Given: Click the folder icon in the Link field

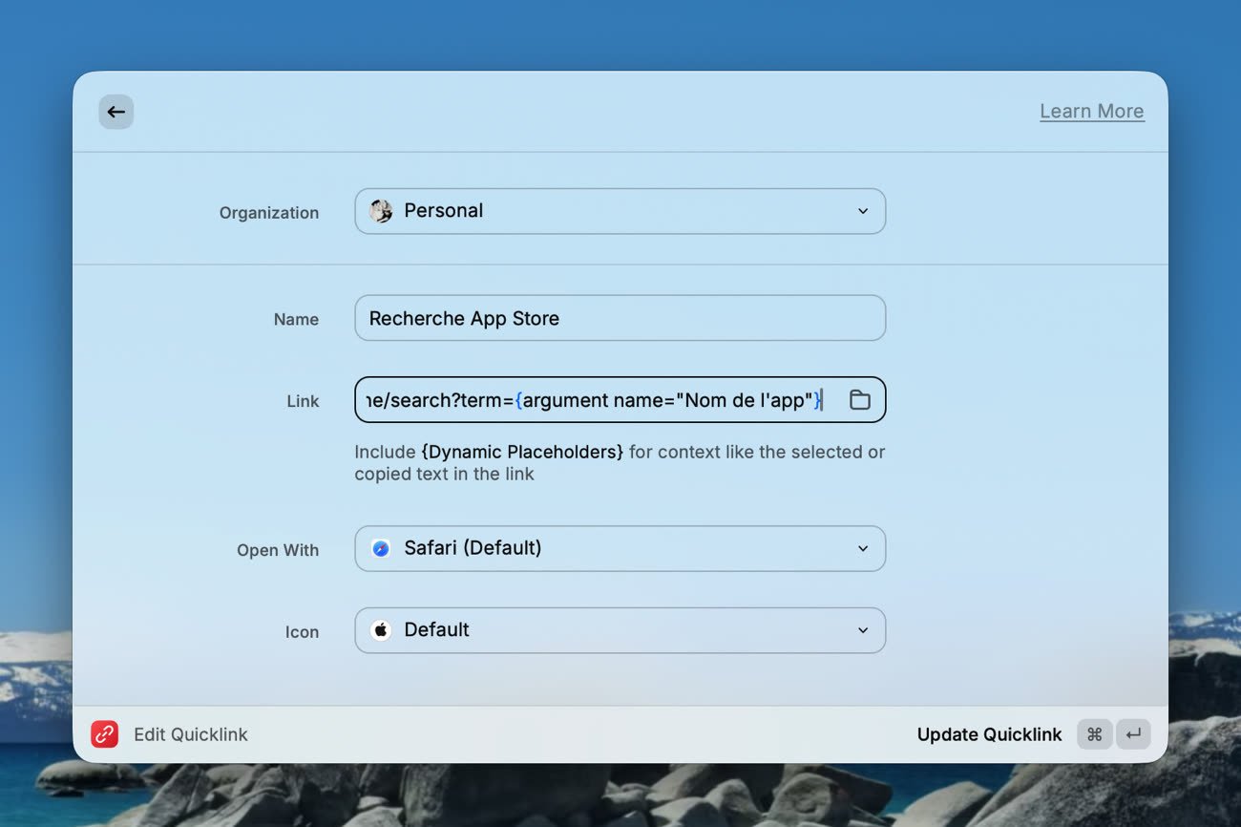Looking at the screenshot, I should point(859,400).
